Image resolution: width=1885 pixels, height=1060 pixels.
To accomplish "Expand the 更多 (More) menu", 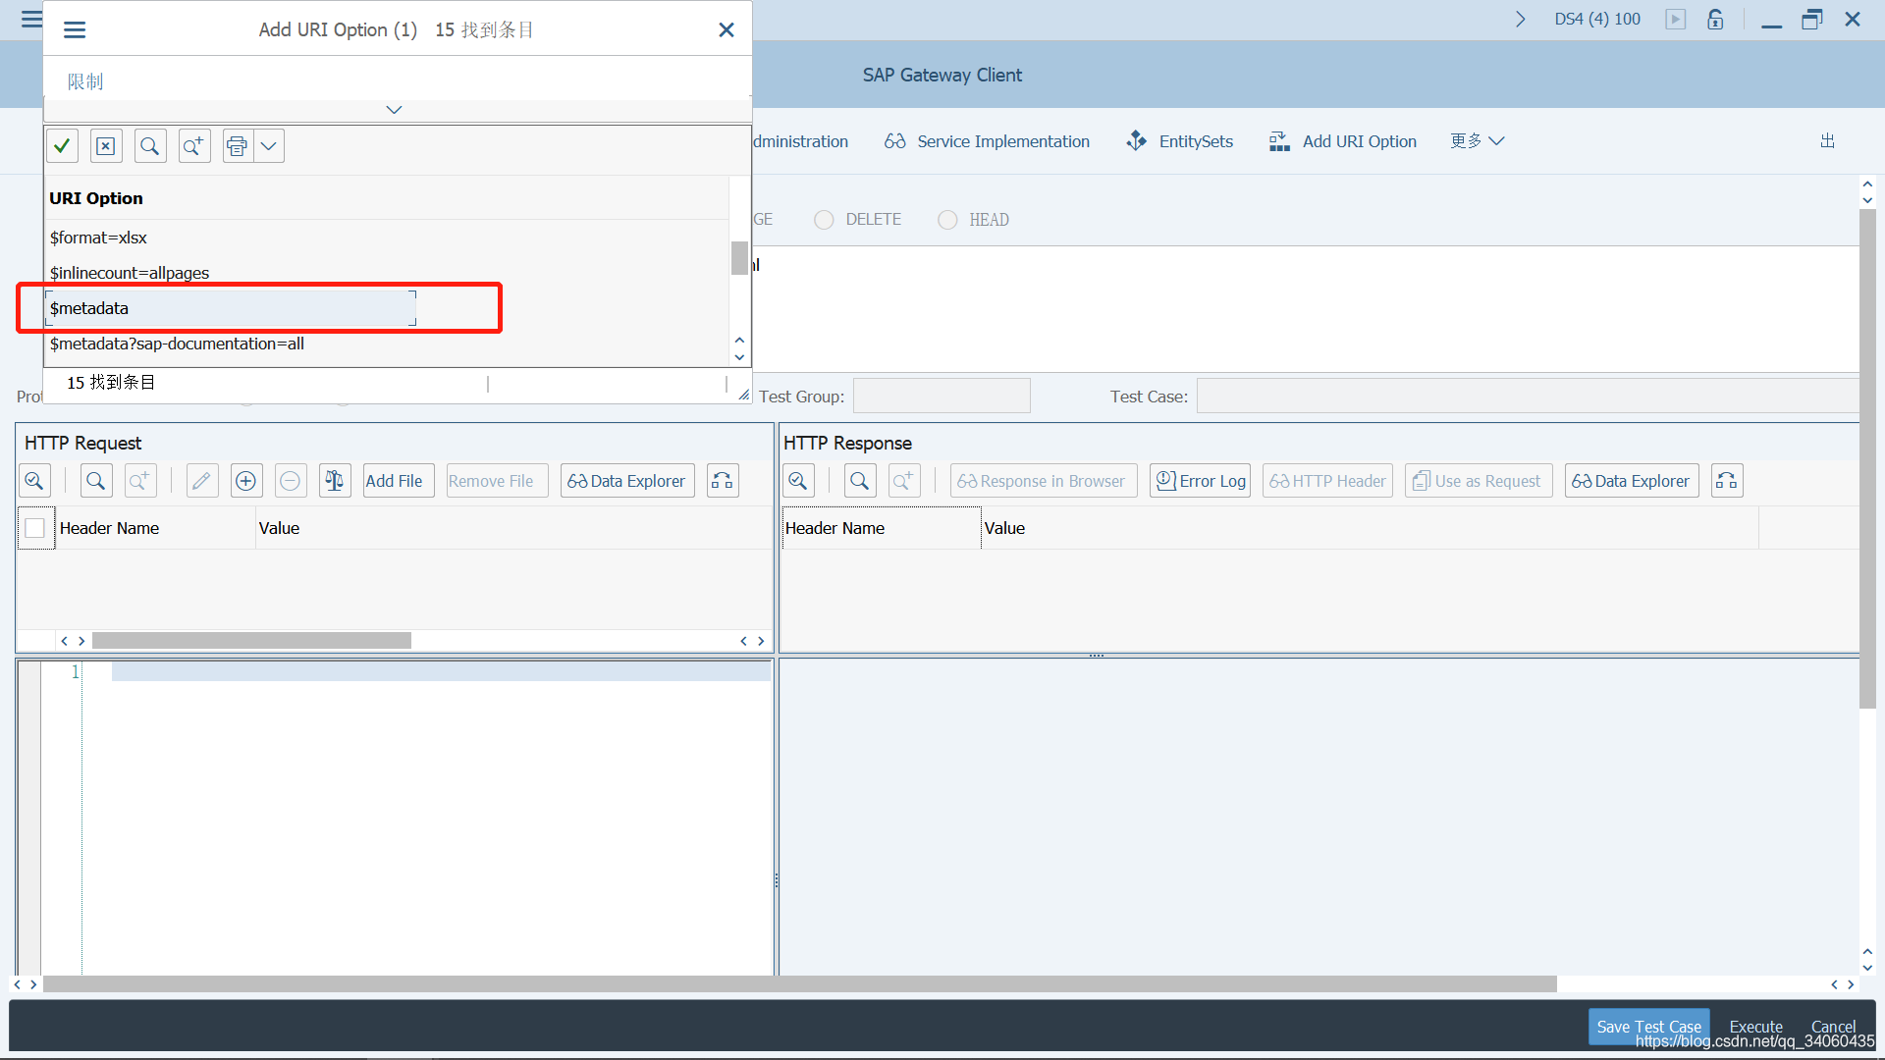I will point(1477,141).
